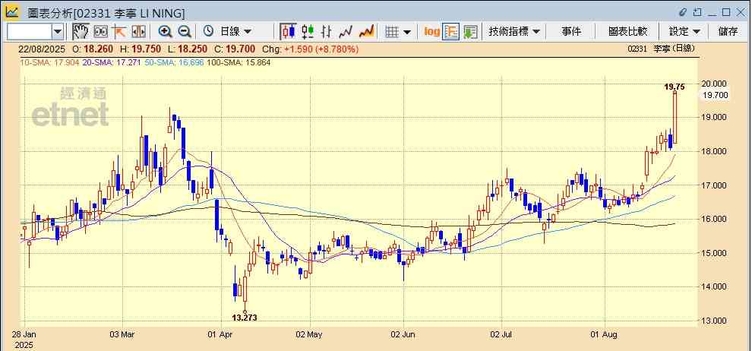Open the 技術指標 indicators menu
Viewport: 752px width, 351px height.
(514, 32)
